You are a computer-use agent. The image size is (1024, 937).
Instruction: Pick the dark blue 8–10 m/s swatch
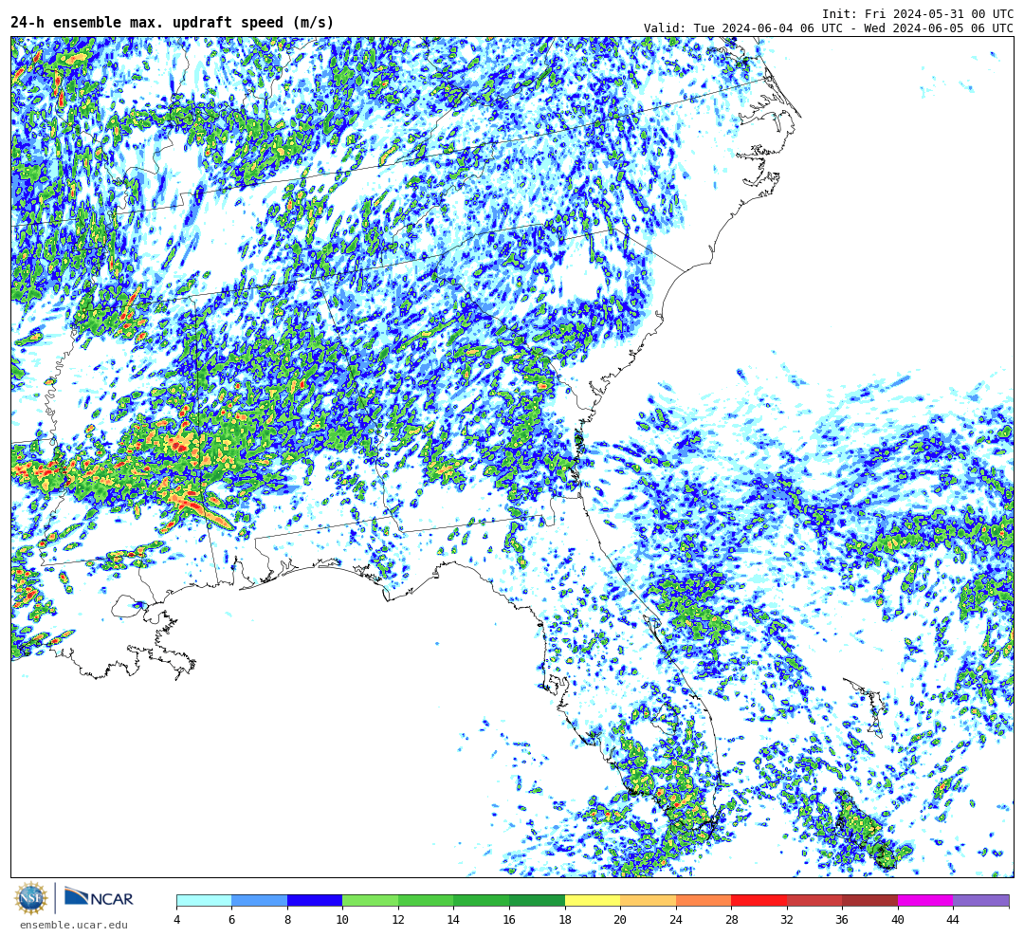point(315,900)
